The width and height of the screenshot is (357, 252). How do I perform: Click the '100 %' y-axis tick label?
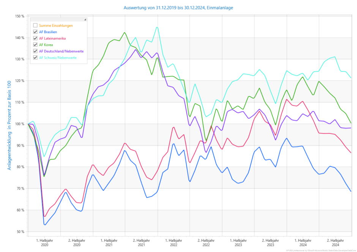pos(20,124)
